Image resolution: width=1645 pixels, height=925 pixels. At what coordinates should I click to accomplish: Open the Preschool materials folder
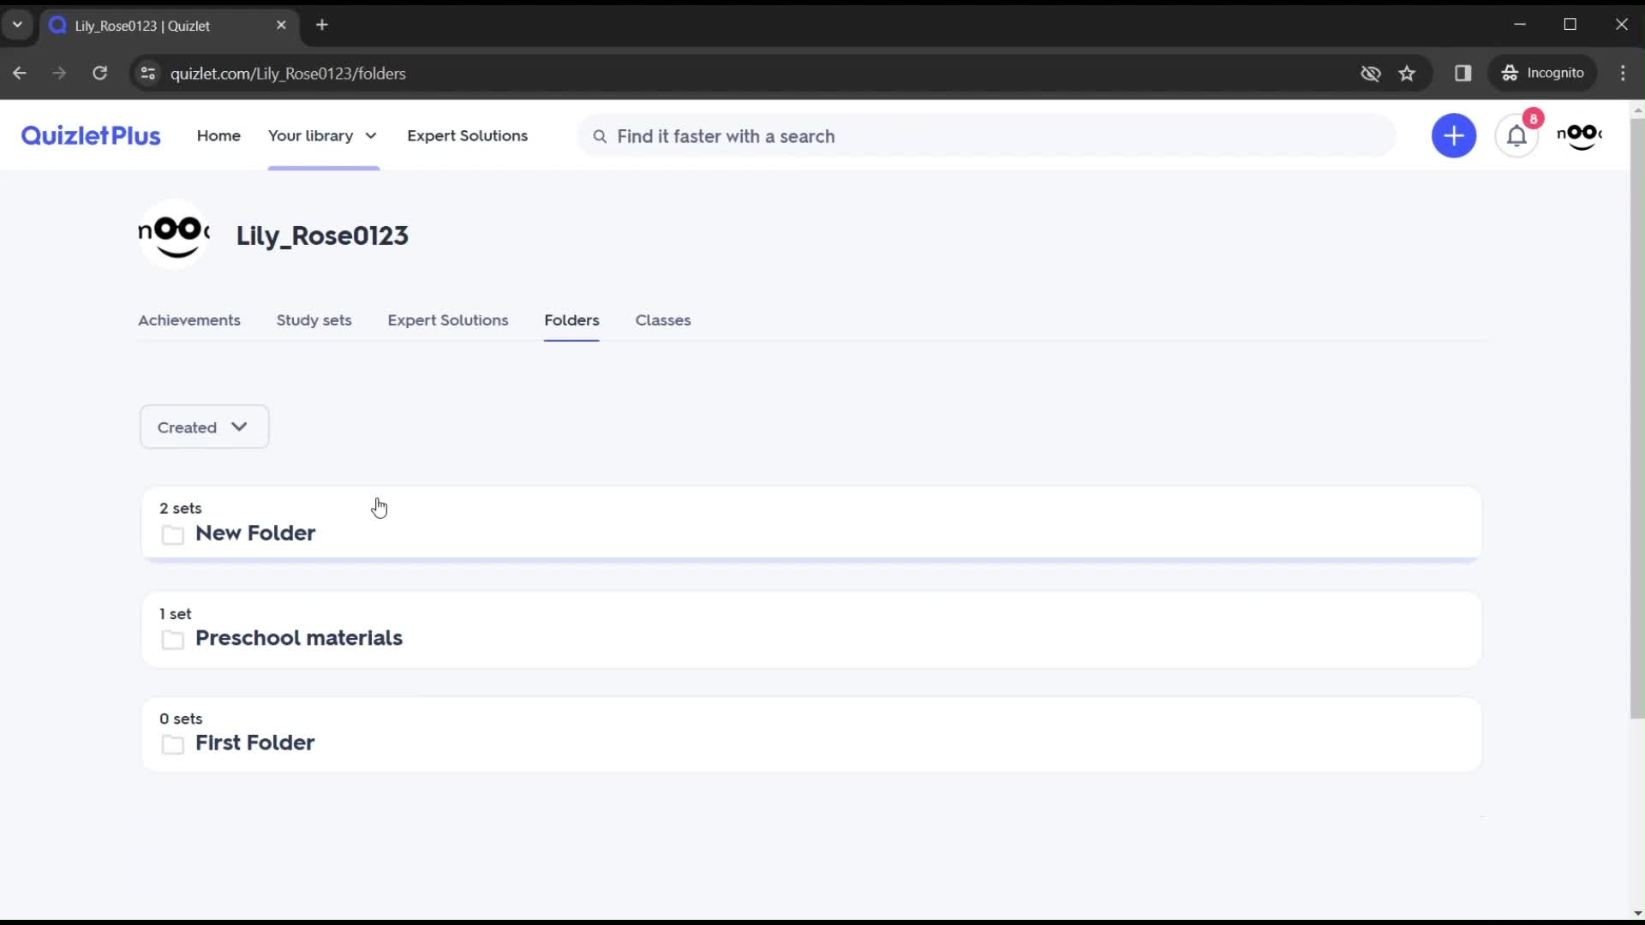click(298, 637)
